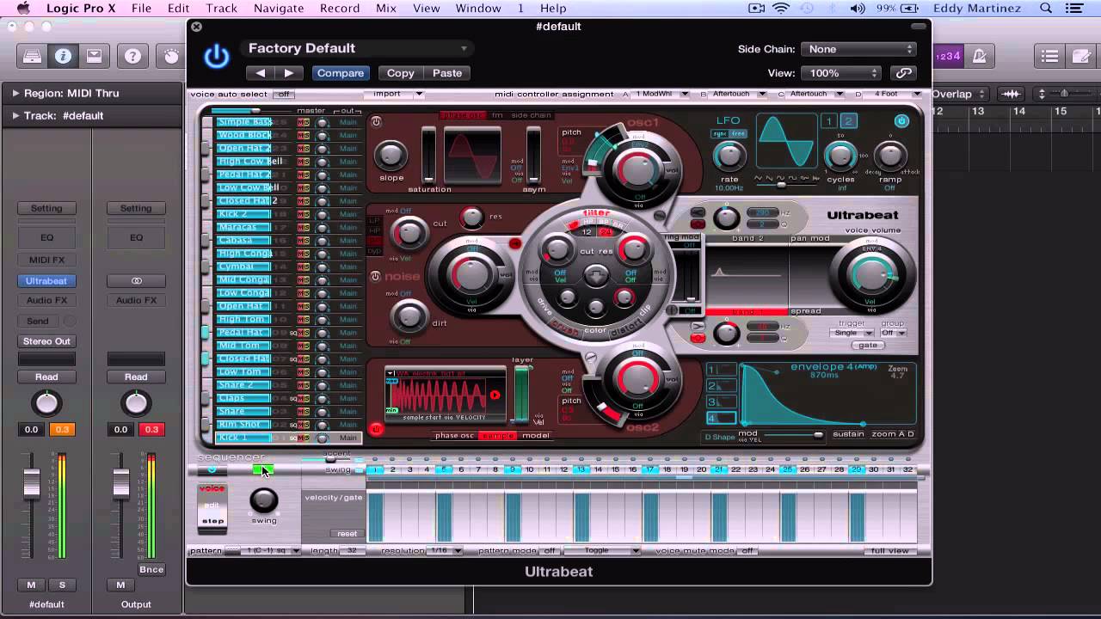Mute the Kick 1 voice
The image size is (1101, 619).
coord(301,438)
